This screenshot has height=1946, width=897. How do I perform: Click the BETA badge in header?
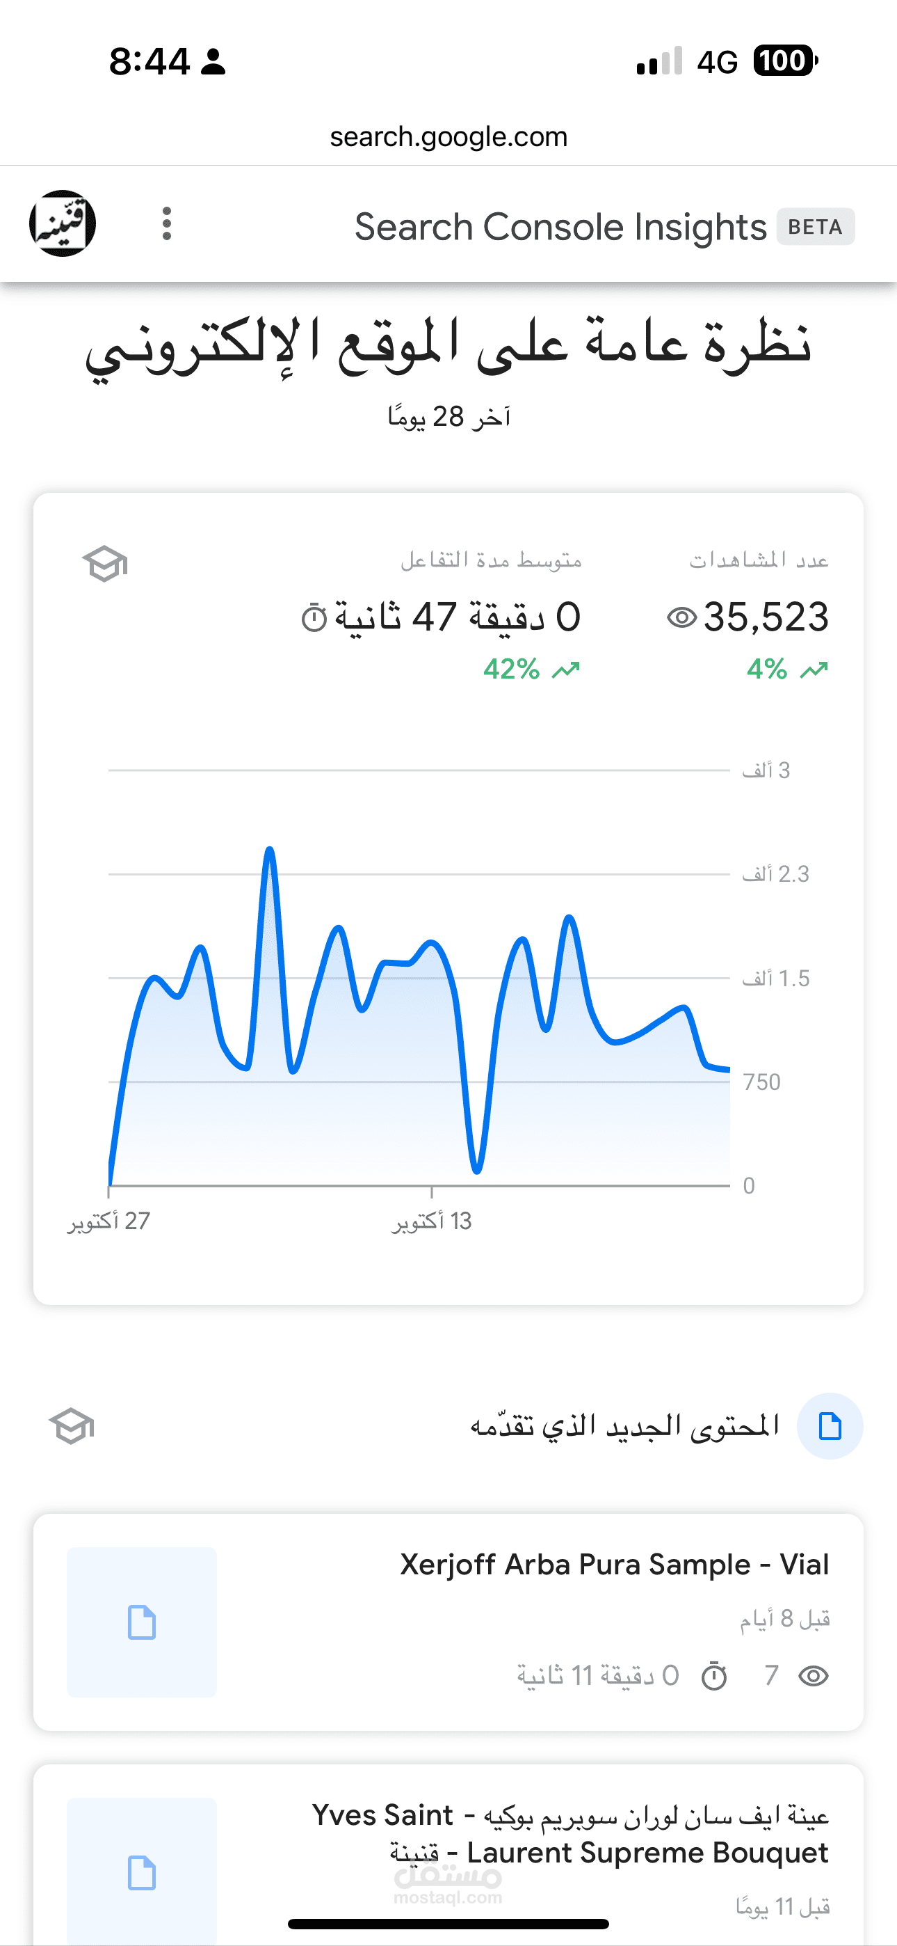coord(816,227)
